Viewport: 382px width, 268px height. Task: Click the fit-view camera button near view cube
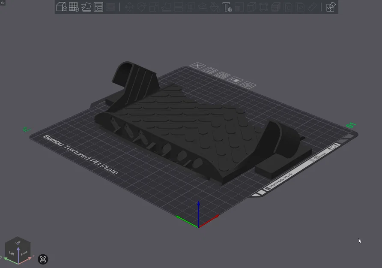[43, 259]
